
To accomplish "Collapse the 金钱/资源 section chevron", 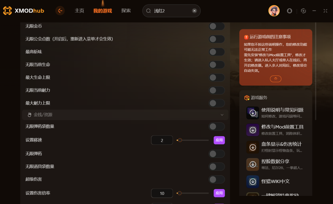I will click(222, 115).
